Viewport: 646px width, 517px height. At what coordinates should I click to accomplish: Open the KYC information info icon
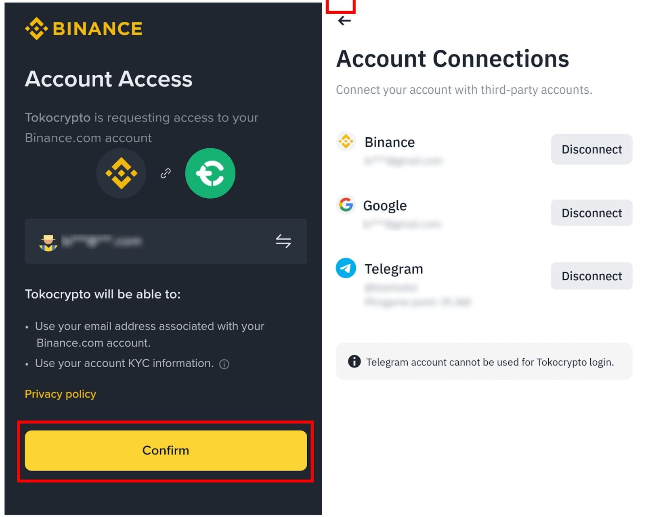(x=224, y=364)
